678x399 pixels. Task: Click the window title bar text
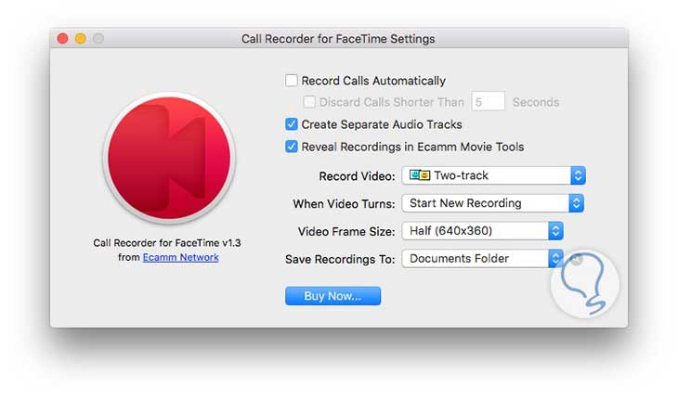point(338,39)
